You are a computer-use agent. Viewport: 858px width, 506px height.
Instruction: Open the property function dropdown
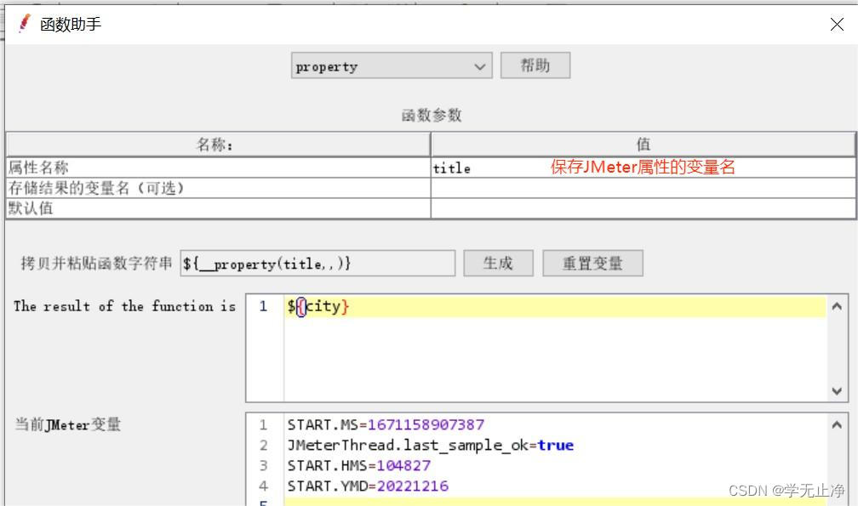(392, 66)
